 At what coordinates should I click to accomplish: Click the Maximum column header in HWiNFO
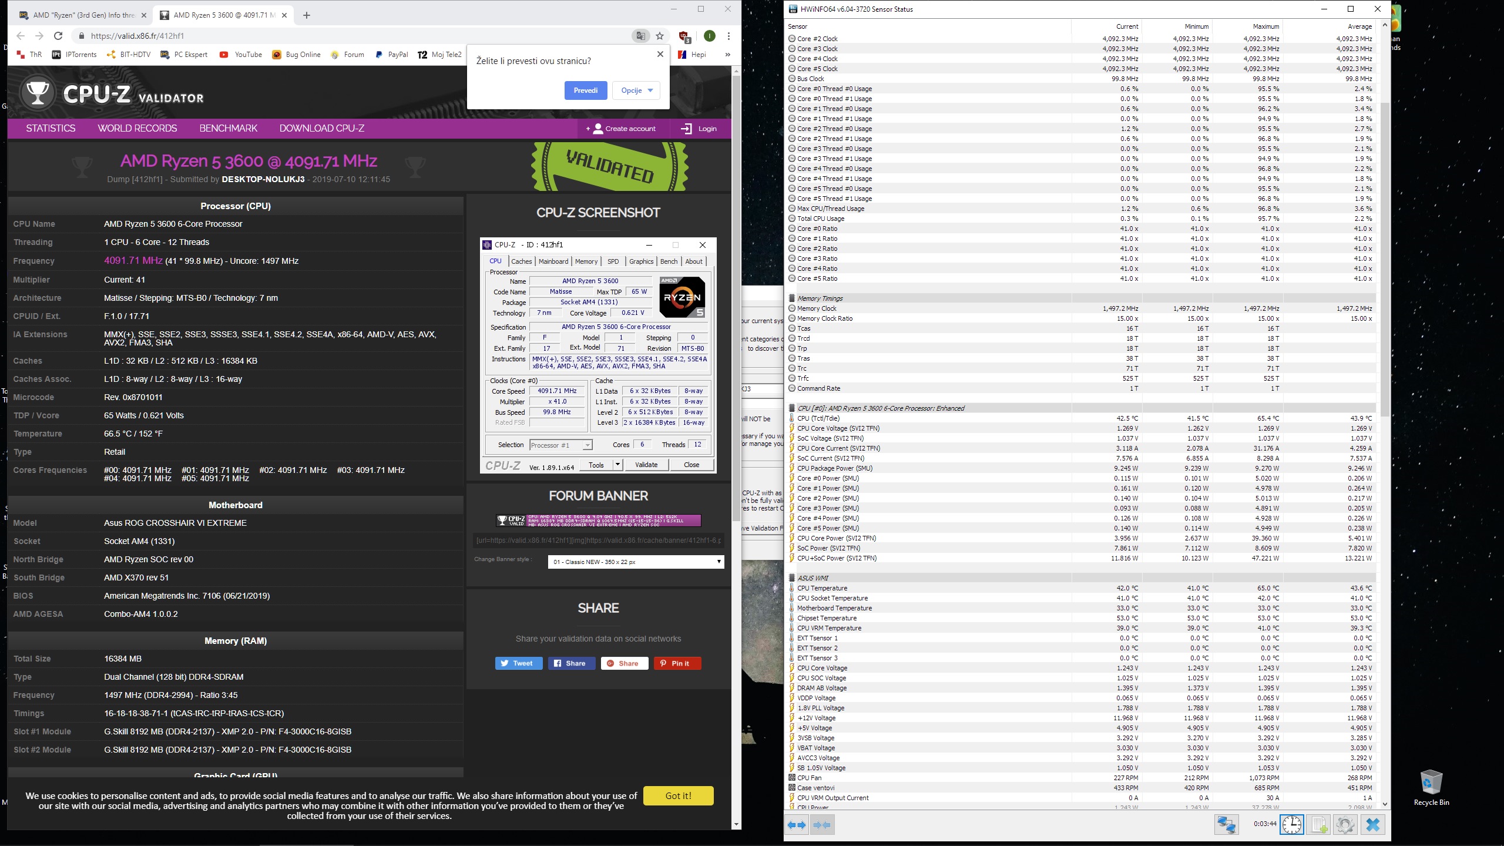point(1247,26)
